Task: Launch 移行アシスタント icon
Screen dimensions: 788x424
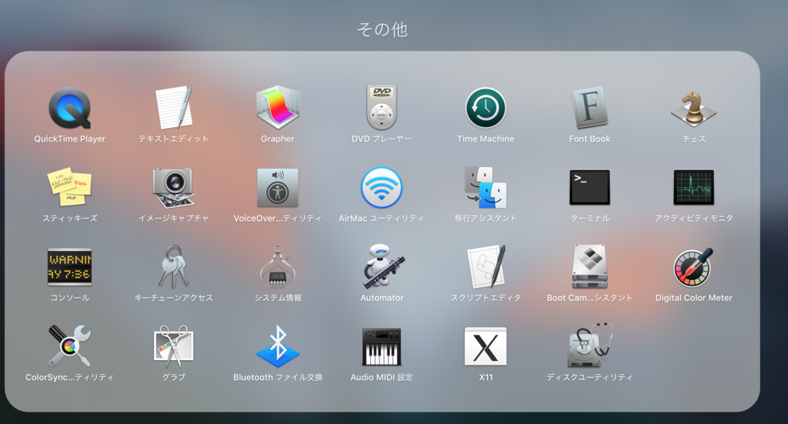Action: (486, 188)
